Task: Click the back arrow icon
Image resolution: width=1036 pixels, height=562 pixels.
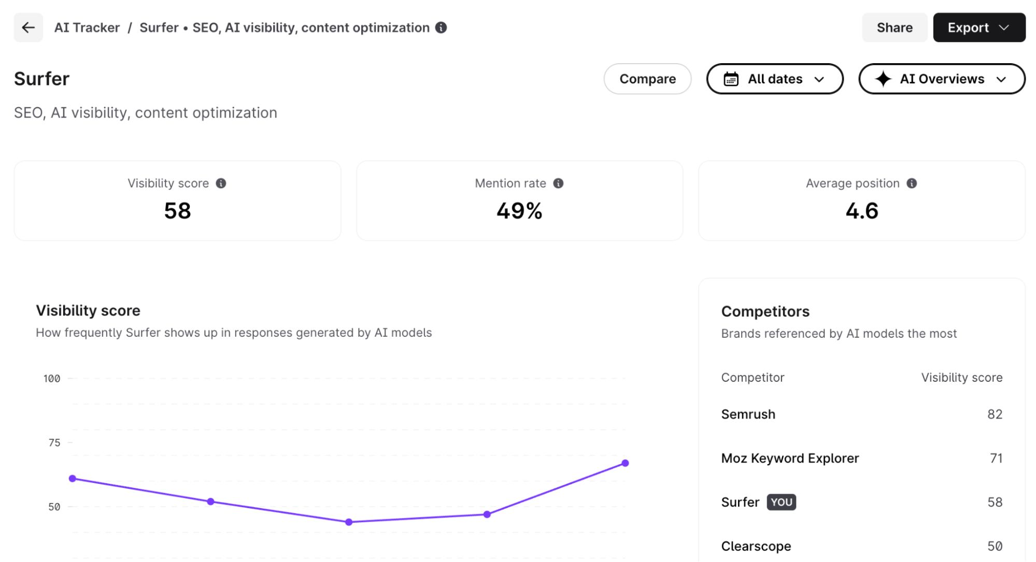Action: (28, 27)
